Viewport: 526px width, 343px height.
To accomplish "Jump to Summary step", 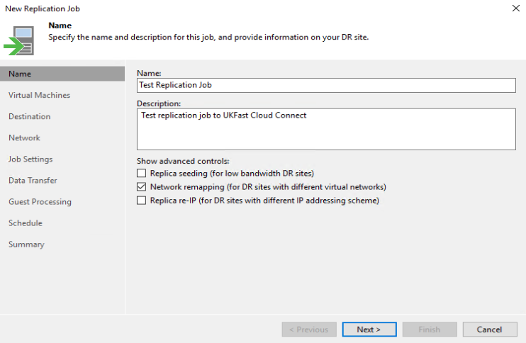I will click(x=26, y=244).
